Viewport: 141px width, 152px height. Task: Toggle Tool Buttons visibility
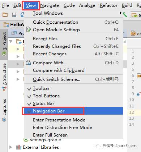pyautogui.click(x=73, y=96)
